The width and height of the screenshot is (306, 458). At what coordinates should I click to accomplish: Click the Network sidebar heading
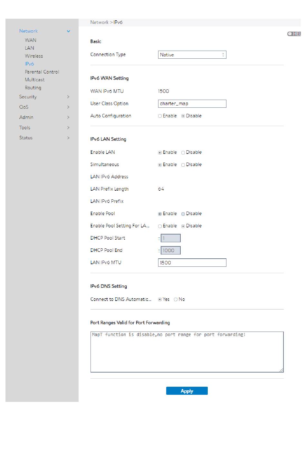[28, 31]
